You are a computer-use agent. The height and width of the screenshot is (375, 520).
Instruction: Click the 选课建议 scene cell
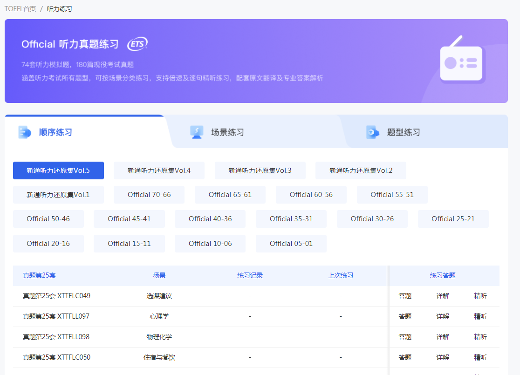click(x=159, y=296)
